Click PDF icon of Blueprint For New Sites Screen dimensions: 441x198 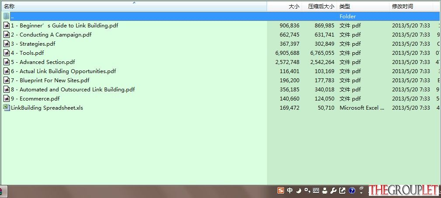7,81
